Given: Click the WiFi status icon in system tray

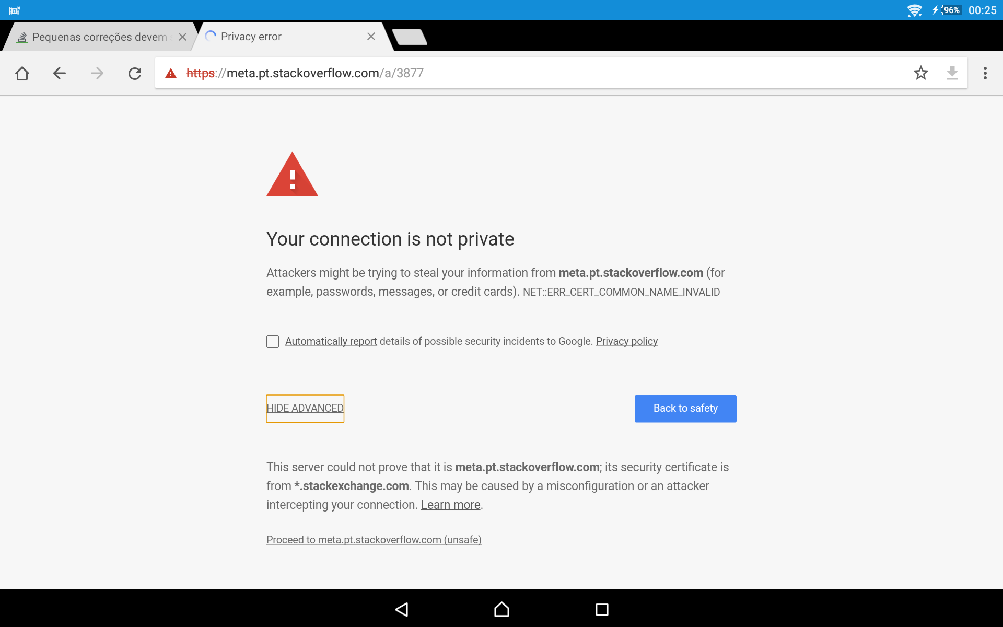Looking at the screenshot, I should (x=911, y=9).
